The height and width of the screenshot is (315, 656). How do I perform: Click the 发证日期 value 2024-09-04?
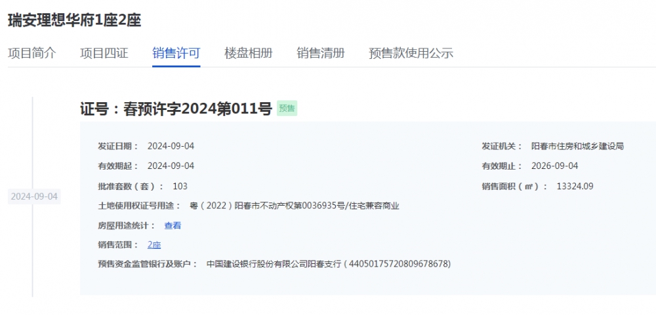tap(171, 146)
